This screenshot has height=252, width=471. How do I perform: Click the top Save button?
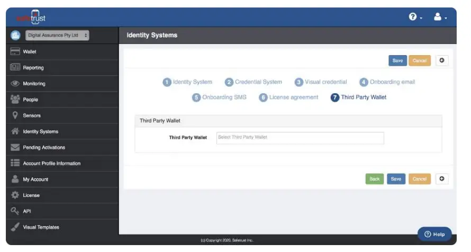point(398,61)
